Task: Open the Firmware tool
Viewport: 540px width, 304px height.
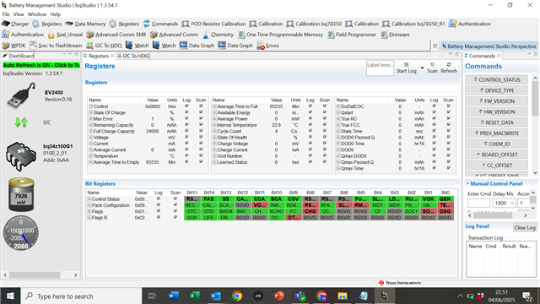Action: coord(395,35)
